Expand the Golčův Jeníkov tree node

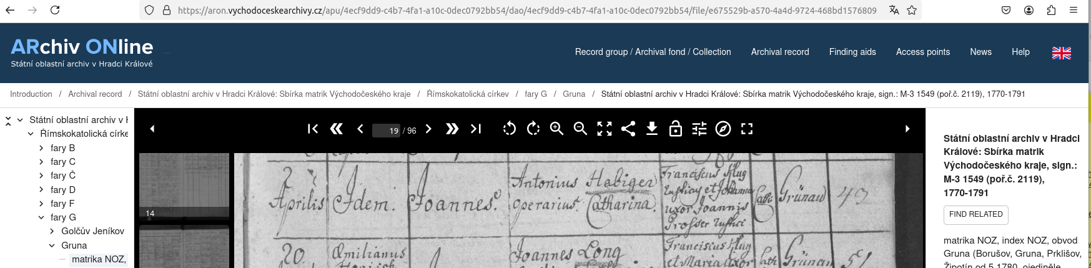(x=52, y=231)
